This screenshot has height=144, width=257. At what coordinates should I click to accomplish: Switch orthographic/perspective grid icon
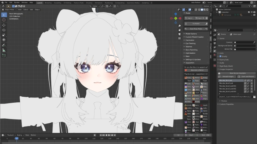(180, 38)
